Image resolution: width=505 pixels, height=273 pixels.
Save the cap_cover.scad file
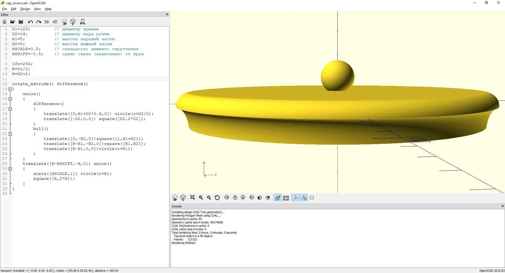(x=21, y=22)
